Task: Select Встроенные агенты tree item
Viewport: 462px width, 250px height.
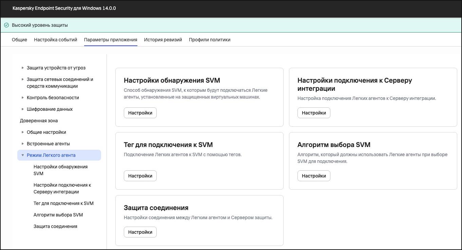Action: coord(48,144)
